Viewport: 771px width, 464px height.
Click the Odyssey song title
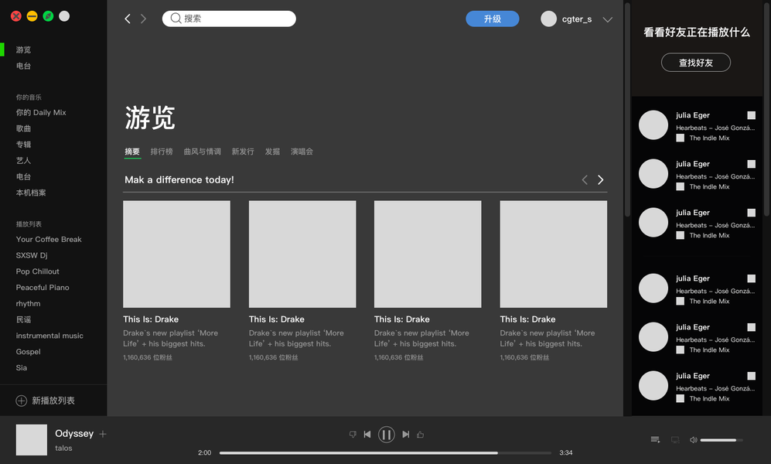[x=74, y=434]
